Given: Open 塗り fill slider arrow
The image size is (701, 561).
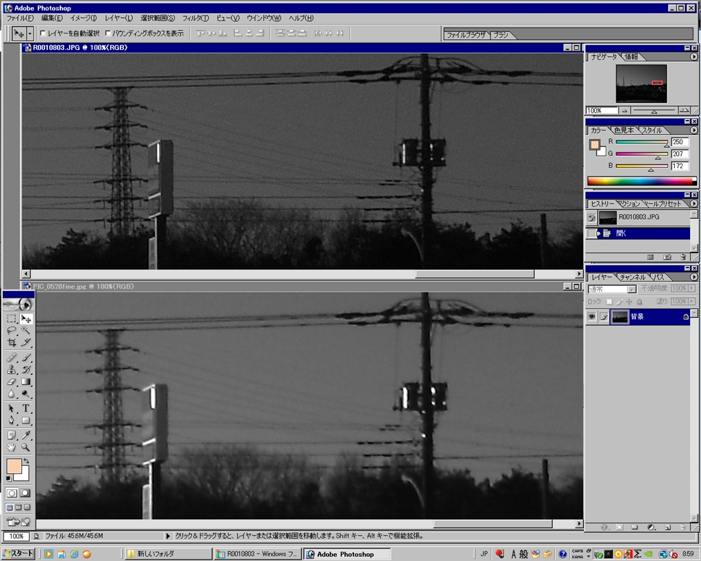Looking at the screenshot, I should [x=691, y=302].
